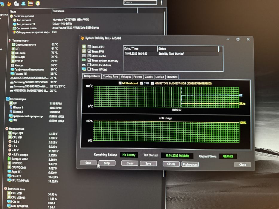Click the Поле column header
The image size is (279, 209).
click(30, 11)
